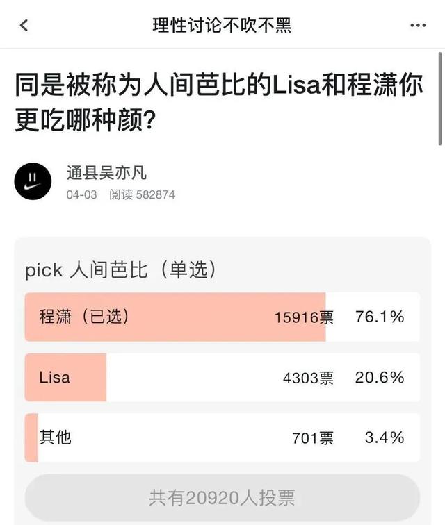Click the 共有20920人投票 button
The width and height of the screenshot is (445, 525).
222,497
